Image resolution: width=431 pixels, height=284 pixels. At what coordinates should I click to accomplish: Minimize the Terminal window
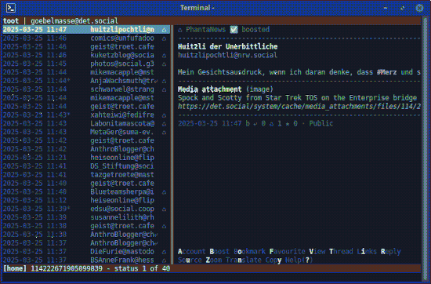pyautogui.click(x=386, y=8)
